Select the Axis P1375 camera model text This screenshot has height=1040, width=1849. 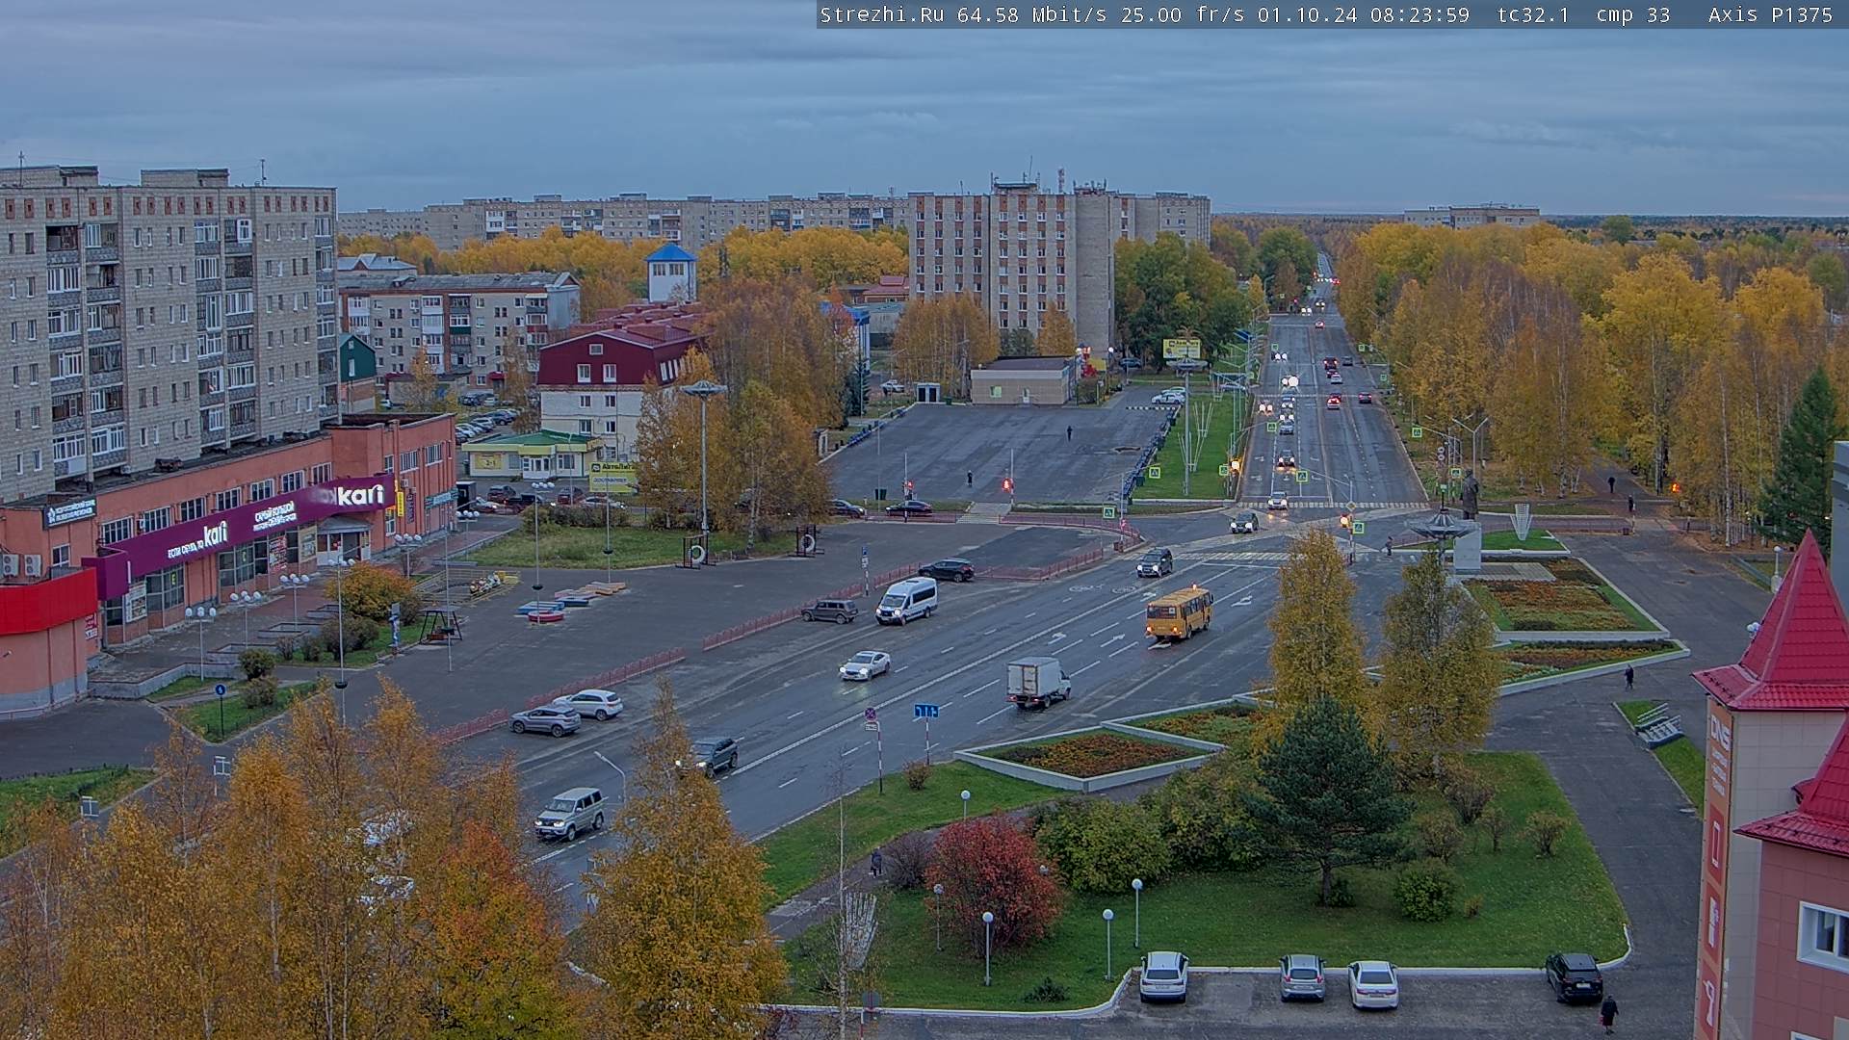[x=1770, y=14]
